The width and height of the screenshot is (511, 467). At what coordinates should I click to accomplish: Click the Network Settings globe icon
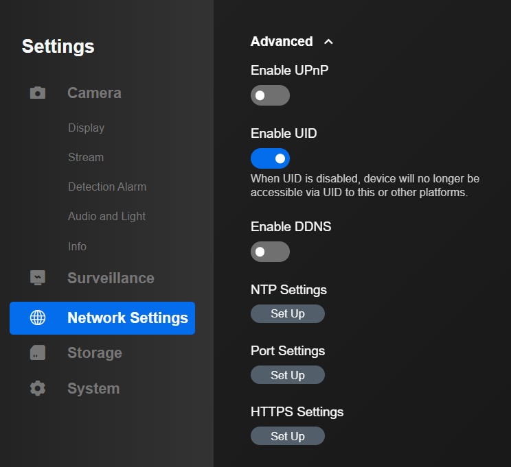pyautogui.click(x=38, y=318)
